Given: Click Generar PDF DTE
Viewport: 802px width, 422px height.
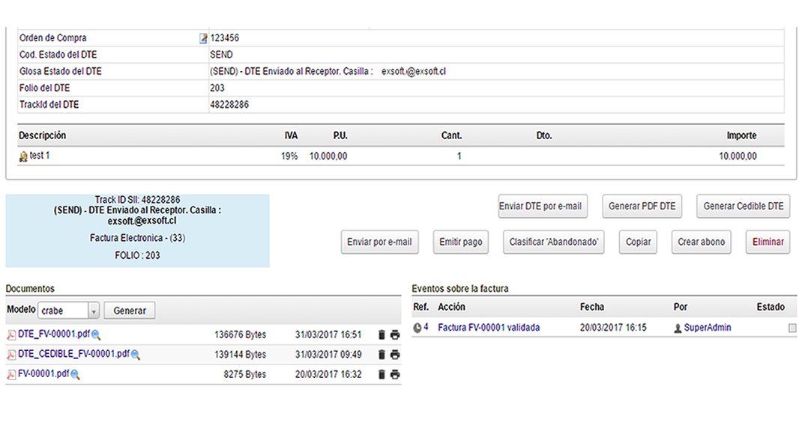Looking at the screenshot, I should coord(642,207).
